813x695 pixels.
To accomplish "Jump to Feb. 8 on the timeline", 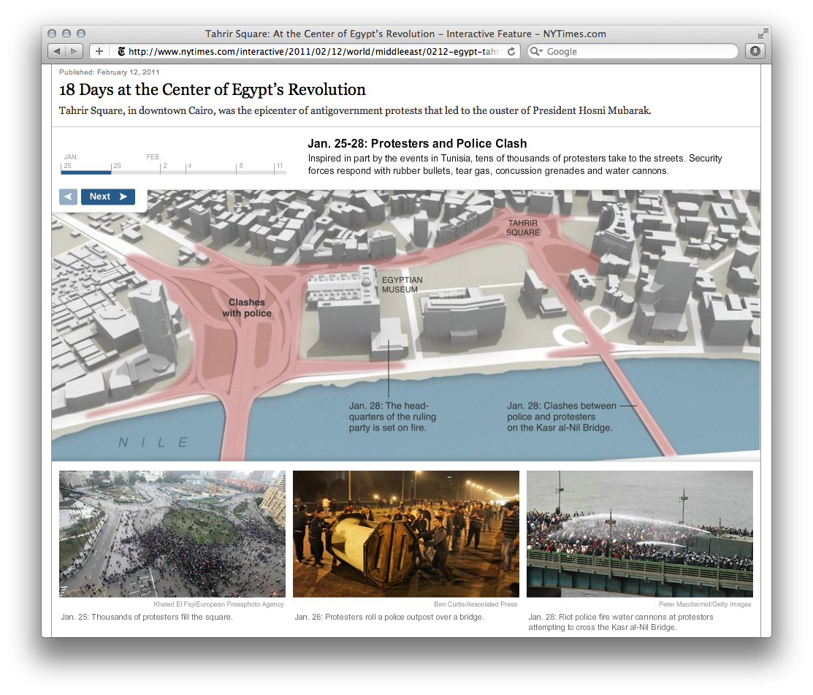I will click(256, 172).
